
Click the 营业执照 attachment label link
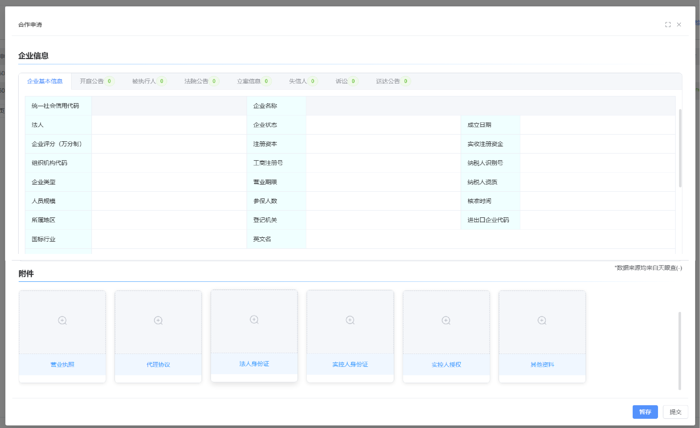[x=62, y=364]
